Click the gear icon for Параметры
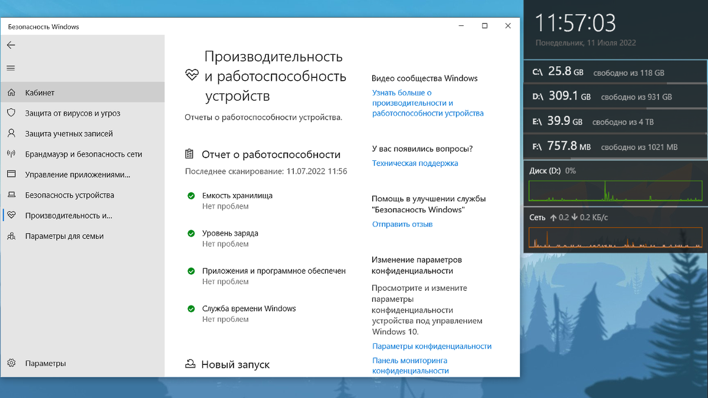Viewport: 708px width, 398px height. (11, 363)
